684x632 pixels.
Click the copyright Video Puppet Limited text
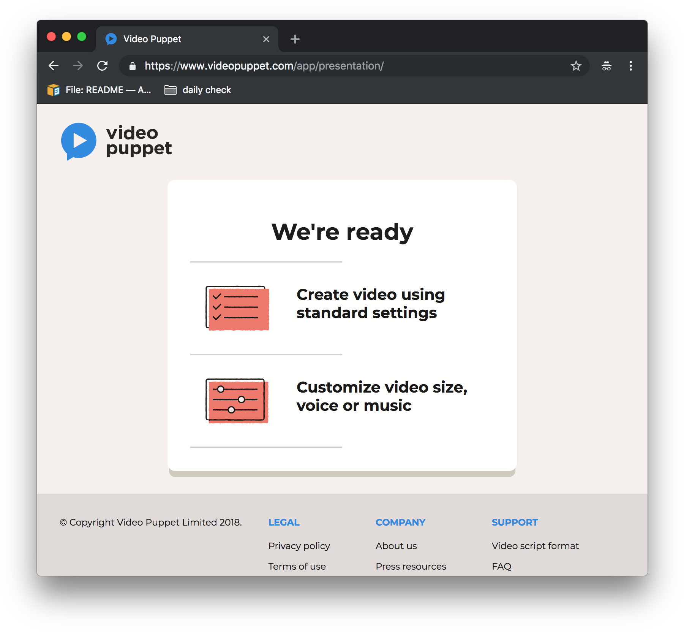pyautogui.click(x=151, y=523)
